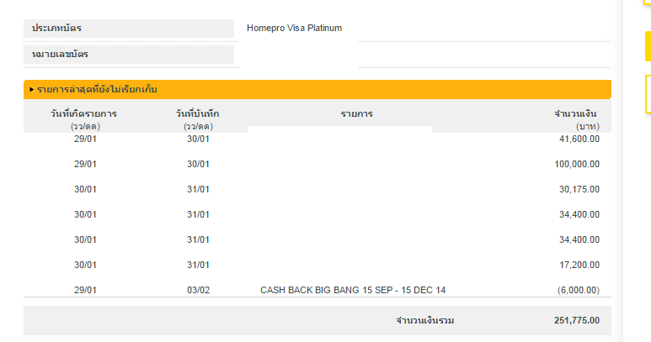Select the 30,175.00 transaction amount
Image resolution: width=651 pixels, height=342 pixels.
(578, 189)
